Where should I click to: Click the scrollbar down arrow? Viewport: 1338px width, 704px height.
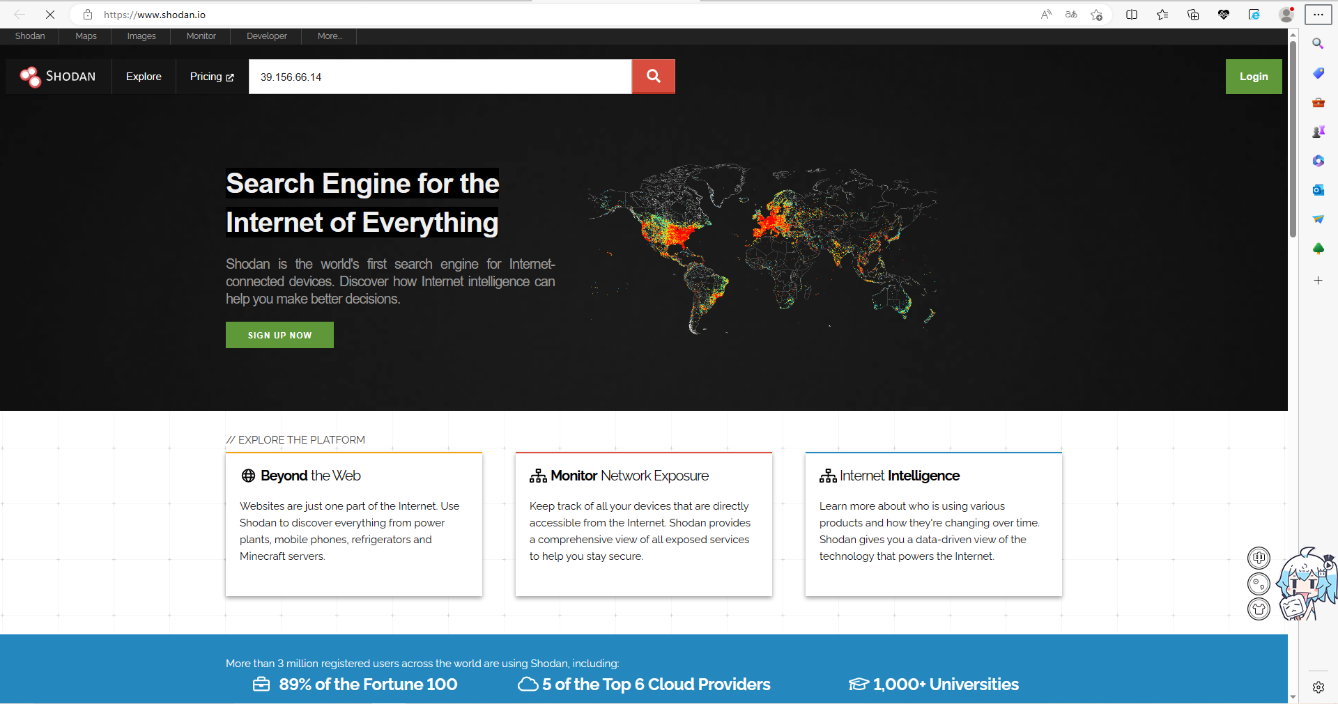(x=1293, y=697)
